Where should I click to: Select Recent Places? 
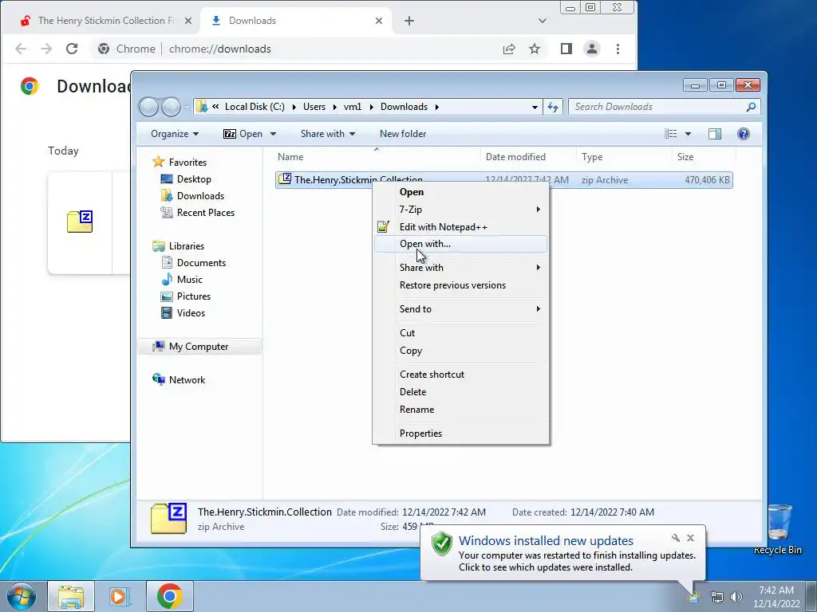click(x=198, y=212)
